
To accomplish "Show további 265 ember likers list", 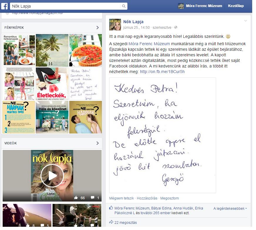I will 156,213.
